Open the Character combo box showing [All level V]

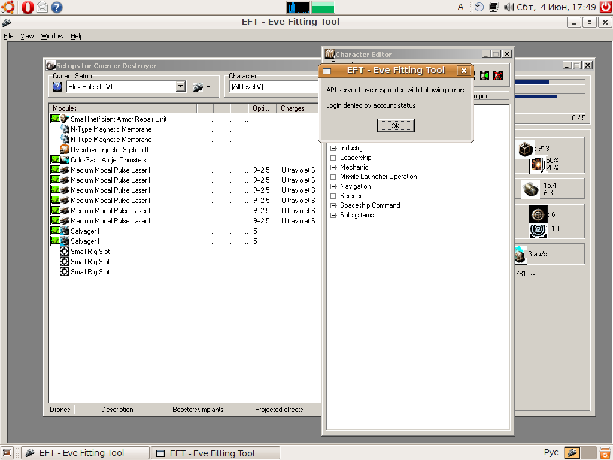(274, 86)
